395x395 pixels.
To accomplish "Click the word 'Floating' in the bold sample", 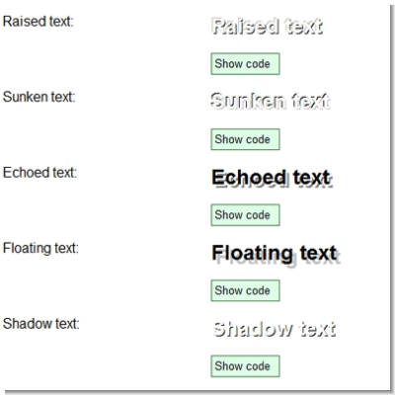I will 253,255.
